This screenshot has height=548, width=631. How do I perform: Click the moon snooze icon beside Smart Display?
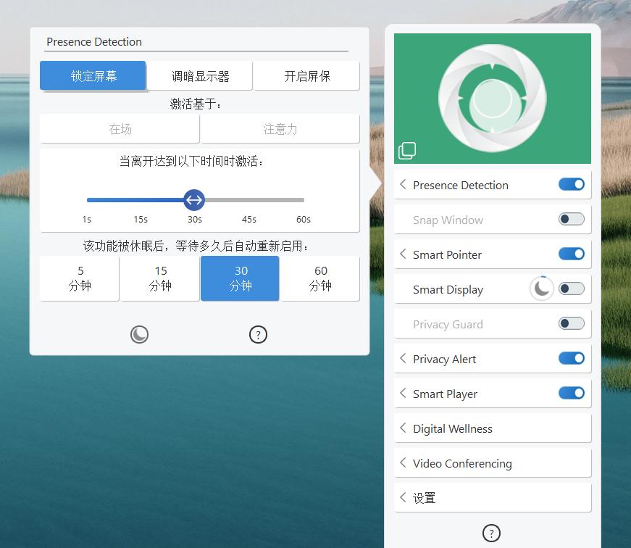[x=541, y=288]
